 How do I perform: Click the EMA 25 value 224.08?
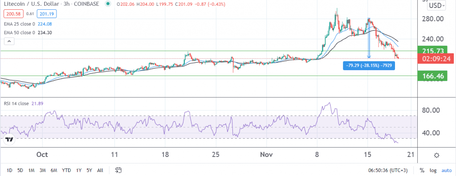pos(45,24)
